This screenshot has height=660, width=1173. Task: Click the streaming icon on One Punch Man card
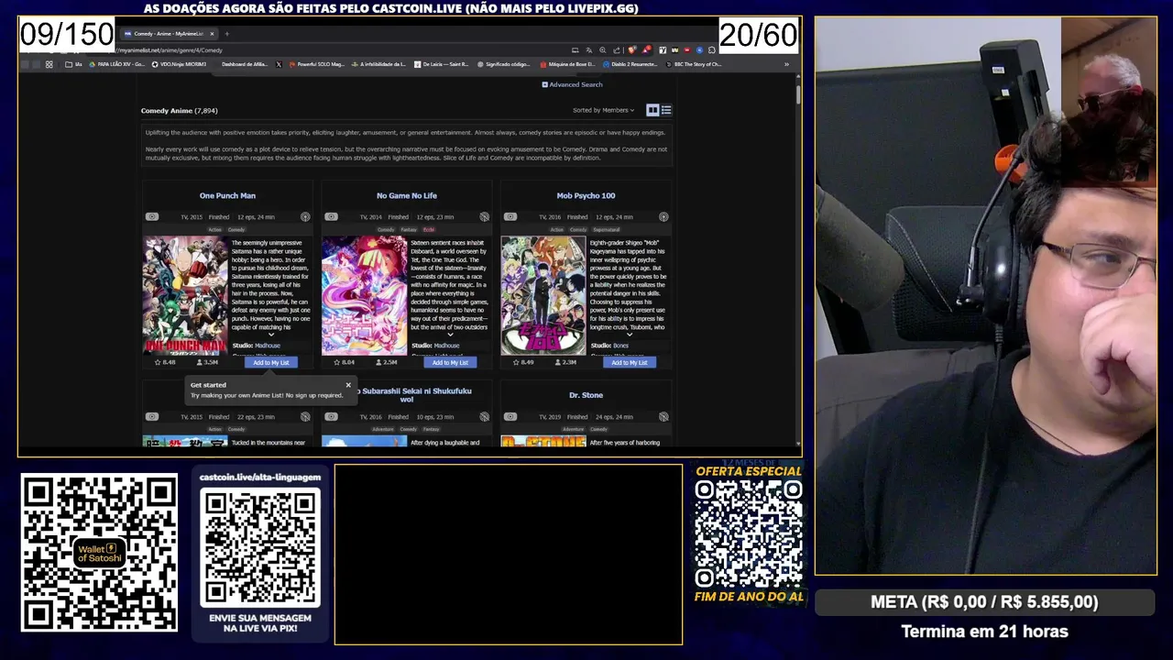coord(305,217)
